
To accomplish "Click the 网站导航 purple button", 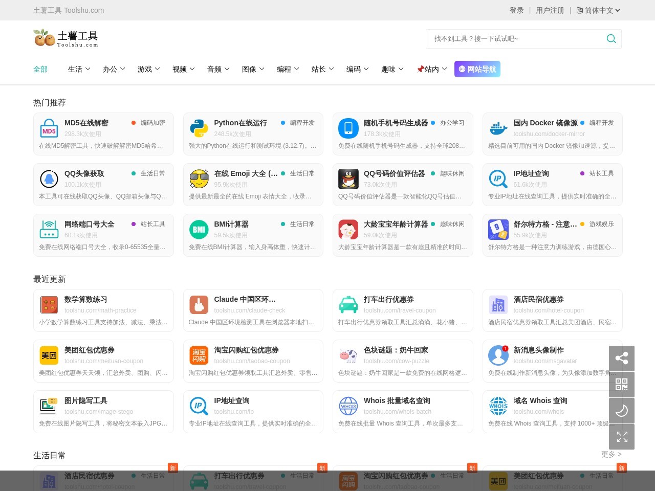I will pyautogui.click(x=477, y=69).
